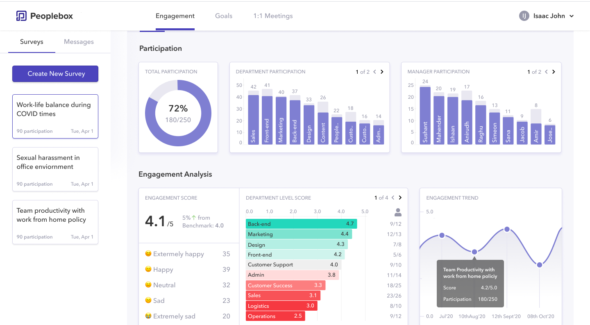Go to the 1:1 Meetings tab
Viewport: 590px width, 325px height.
click(x=273, y=16)
